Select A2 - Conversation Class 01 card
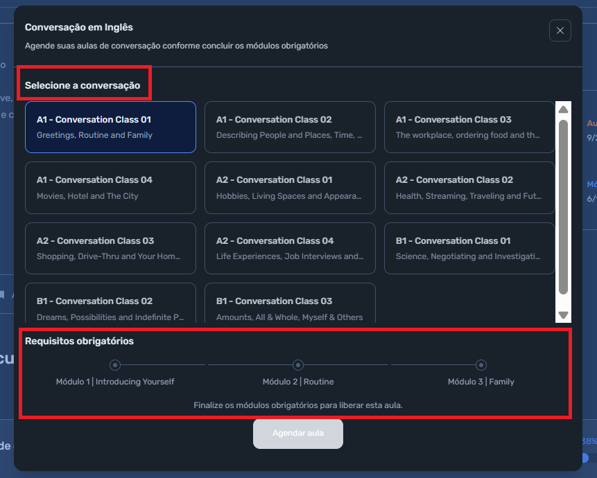597x478 pixels. click(x=290, y=188)
